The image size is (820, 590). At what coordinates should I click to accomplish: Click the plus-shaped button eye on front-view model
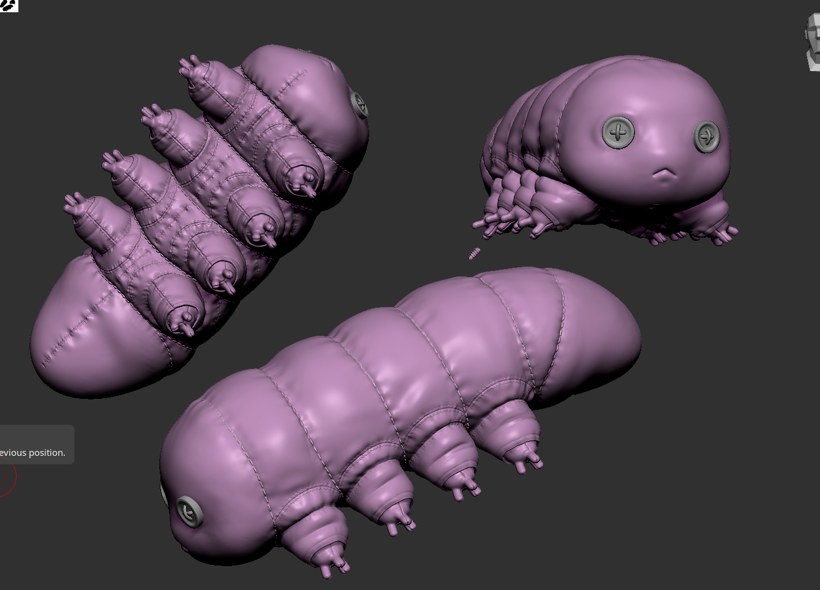pyautogui.click(x=618, y=132)
